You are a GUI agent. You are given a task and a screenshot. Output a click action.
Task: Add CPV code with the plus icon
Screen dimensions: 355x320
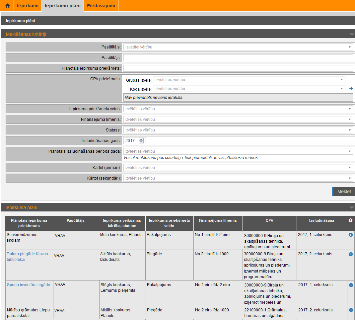pyautogui.click(x=351, y=89)
